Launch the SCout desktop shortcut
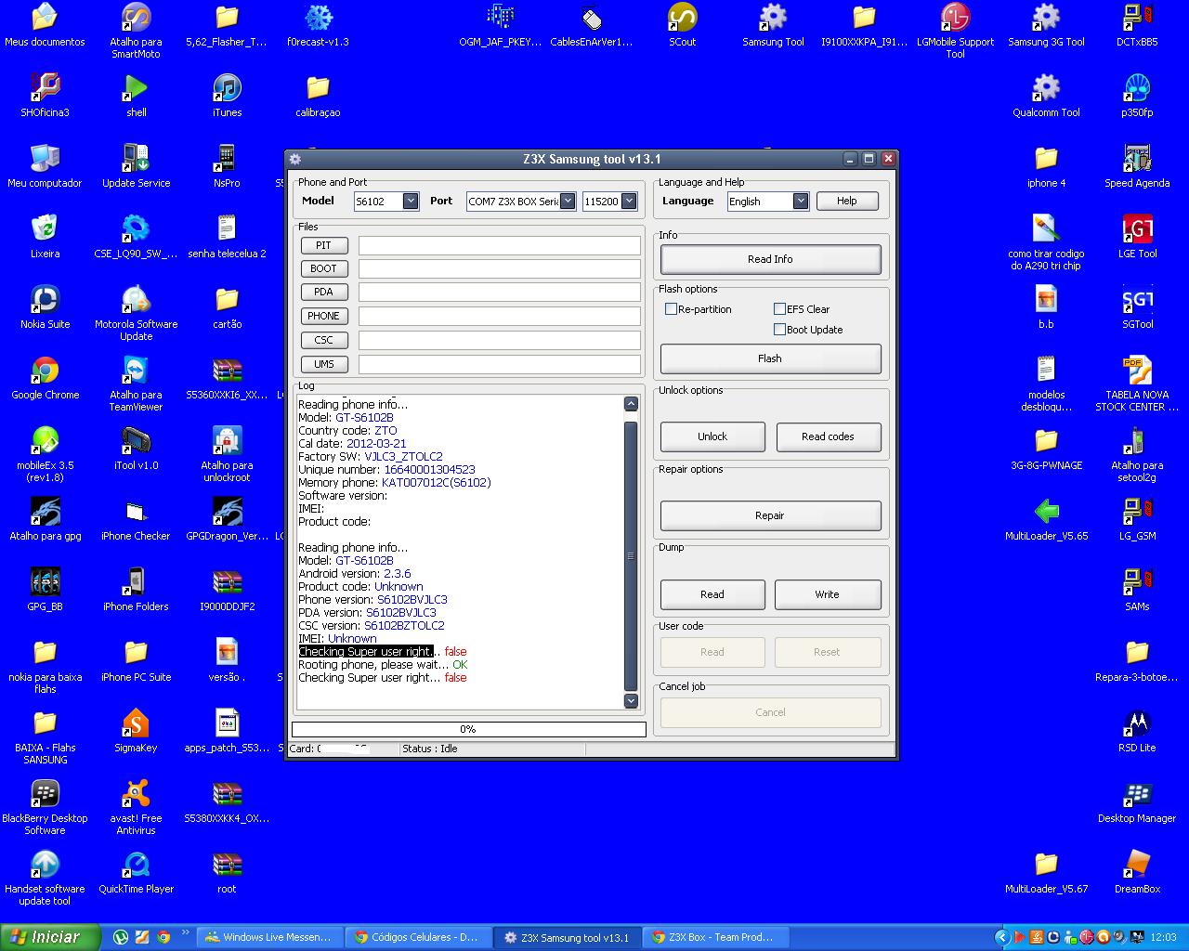This screenshot has width=1189, height=951. tap(682, 25)
